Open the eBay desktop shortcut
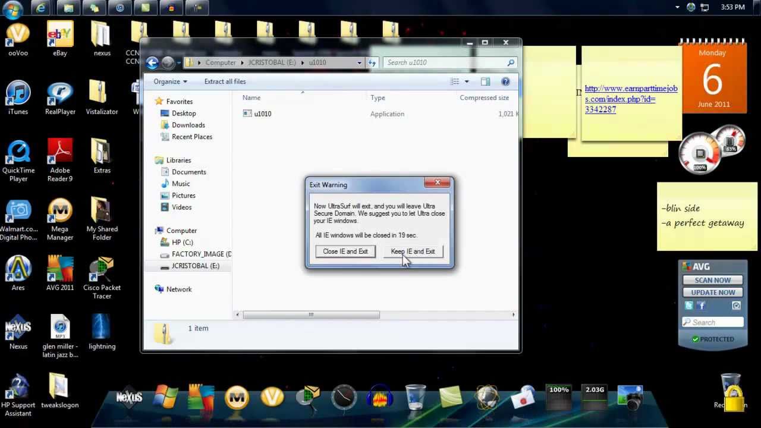Viewport: 761px width, 428px height. click(60, 39)
